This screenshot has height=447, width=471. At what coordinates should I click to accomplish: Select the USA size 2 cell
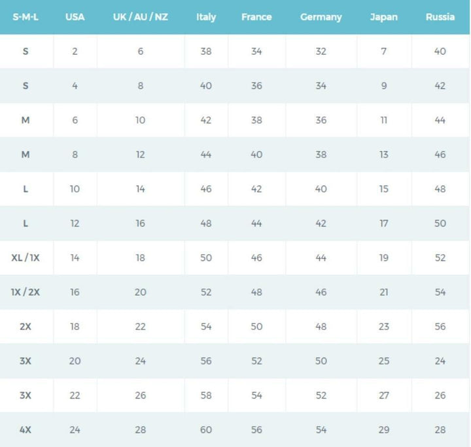click(x=75, y=51)
